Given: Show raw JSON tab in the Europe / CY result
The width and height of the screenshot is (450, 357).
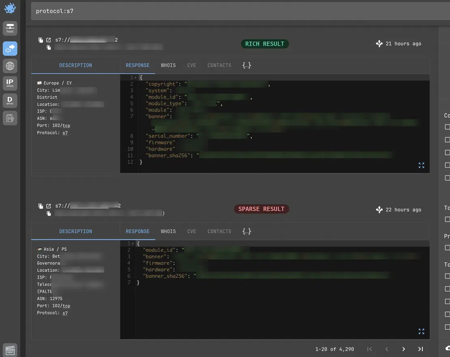Looking at the screenshot, I should click(x=246, y=65).
